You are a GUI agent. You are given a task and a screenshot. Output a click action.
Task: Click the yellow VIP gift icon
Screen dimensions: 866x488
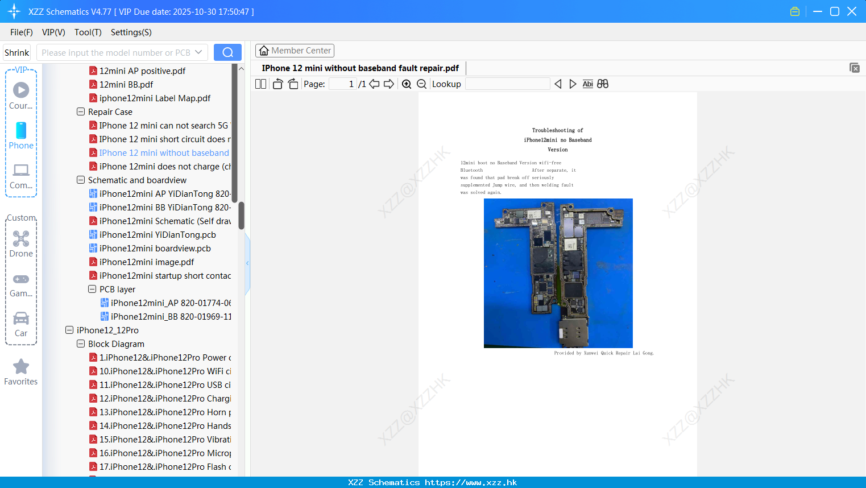point(795,11)
